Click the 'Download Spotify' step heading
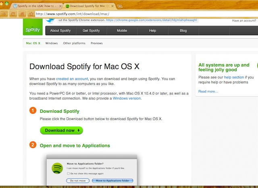The width and height of the screenshot is (258, 188). pos(59,111)
